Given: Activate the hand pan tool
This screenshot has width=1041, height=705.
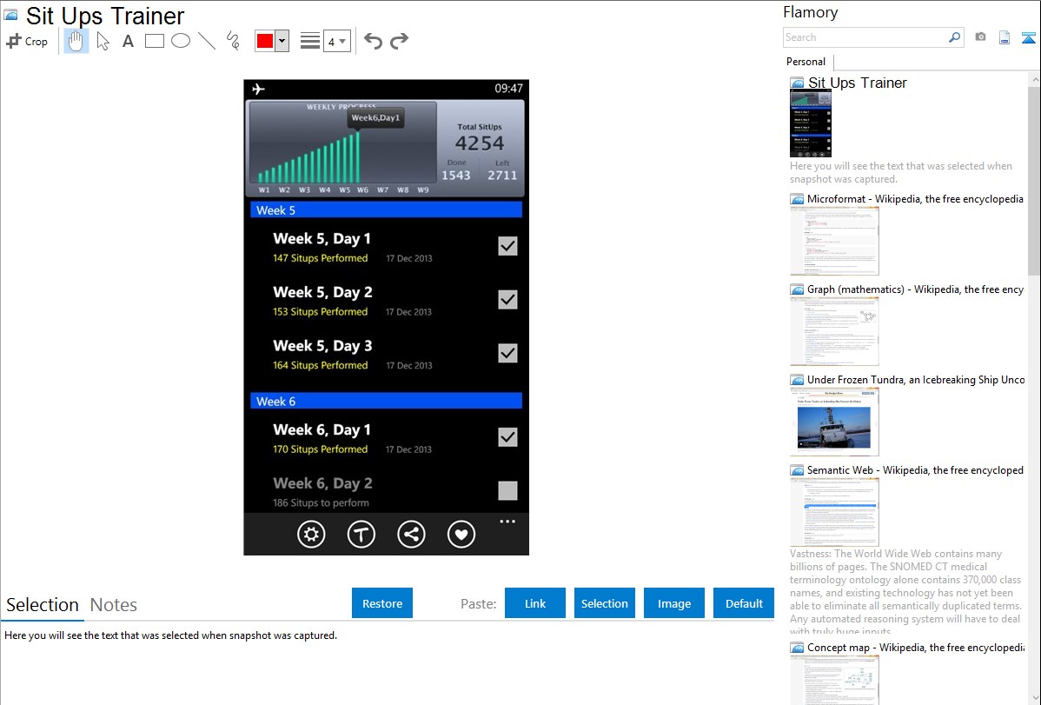Looking at the screenshot, I should pyautogui.click(x=76, y=41).
